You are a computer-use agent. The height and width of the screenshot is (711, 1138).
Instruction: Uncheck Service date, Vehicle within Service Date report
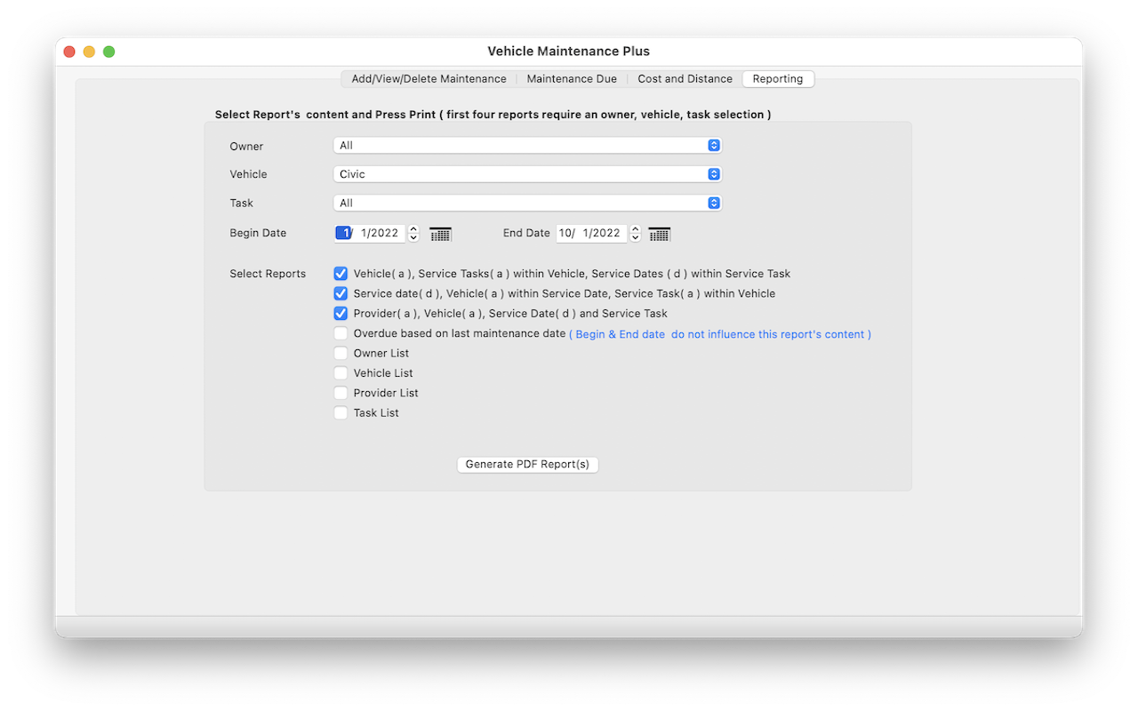[341, 293]
